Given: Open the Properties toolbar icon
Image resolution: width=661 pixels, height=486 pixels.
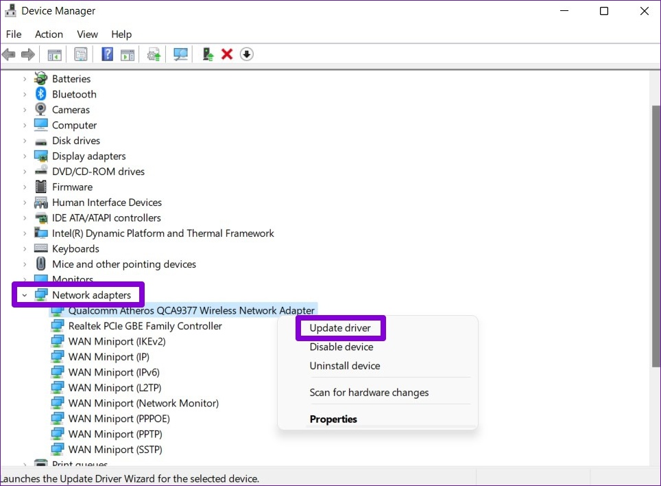Looking at the screenshot, I should tap(81, 54).
